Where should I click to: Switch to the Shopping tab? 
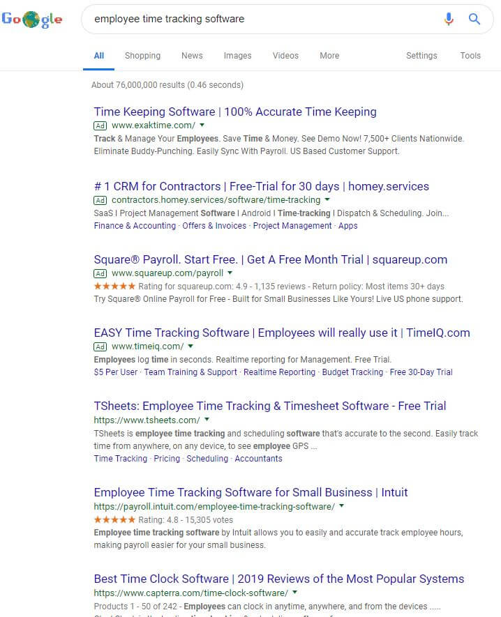tap(142, 56)
